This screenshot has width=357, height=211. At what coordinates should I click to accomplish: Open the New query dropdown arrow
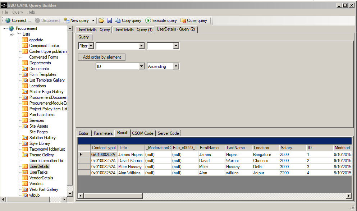coord(93,20)
